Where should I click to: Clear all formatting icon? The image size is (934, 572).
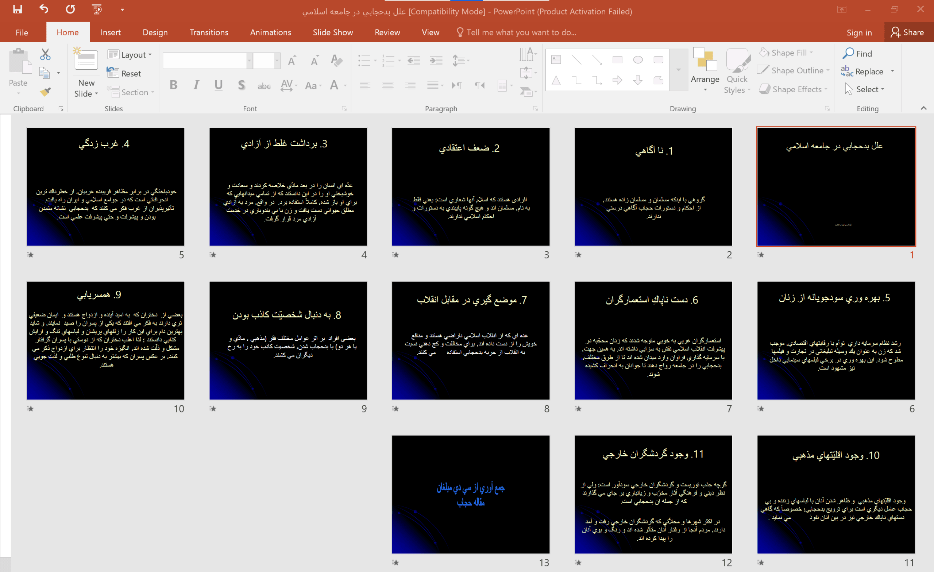click(337, 60)
